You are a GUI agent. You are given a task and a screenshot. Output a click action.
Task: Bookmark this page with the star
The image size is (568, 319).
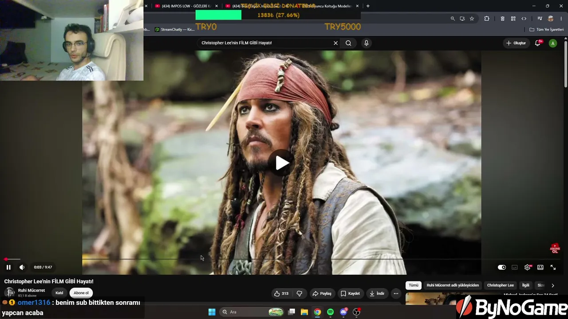[x=472, y=19]
